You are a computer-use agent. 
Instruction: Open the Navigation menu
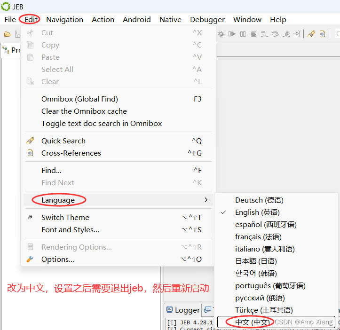tap(64, 20)
